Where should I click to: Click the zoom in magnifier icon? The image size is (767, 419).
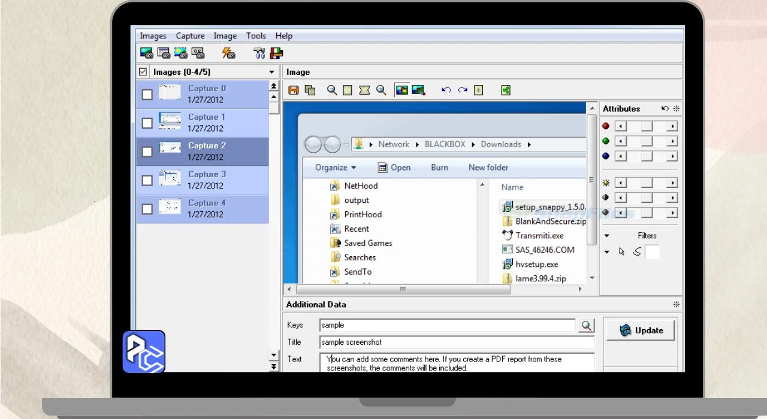click(x=381, y=90)
